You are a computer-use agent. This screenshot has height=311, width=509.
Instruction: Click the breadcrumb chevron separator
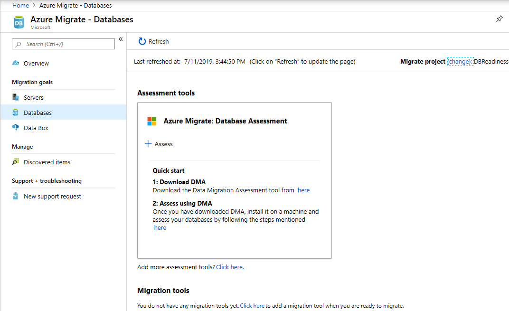(34, 5)
